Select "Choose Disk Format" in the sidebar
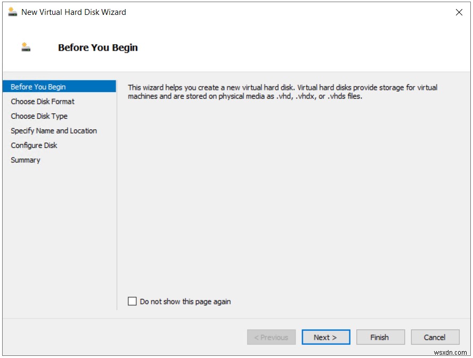This screenshot has height=358, width=473. 42,101
